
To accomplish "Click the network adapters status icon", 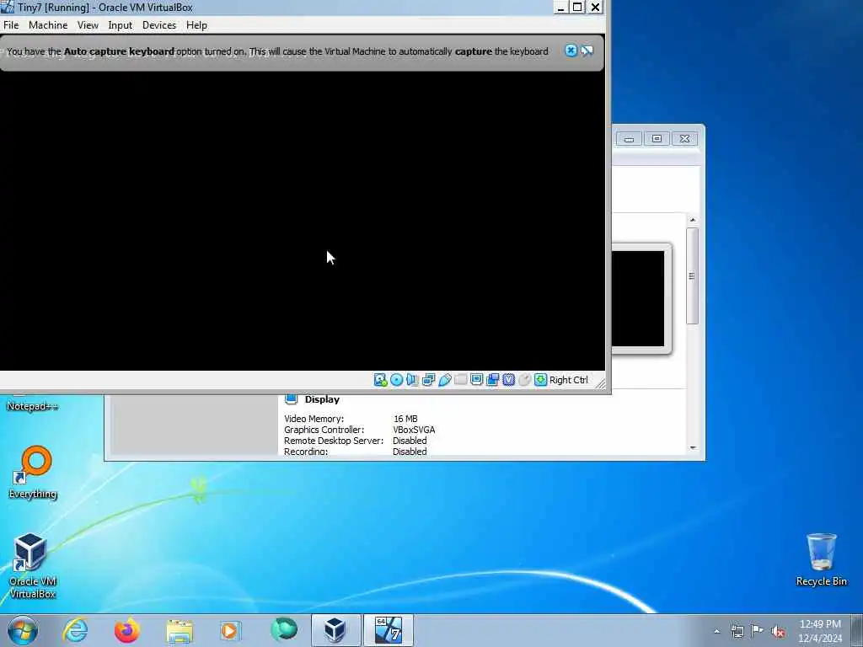I will pyautogui.click(x=428, y=380).
